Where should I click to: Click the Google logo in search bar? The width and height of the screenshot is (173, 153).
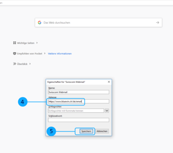pyautogui.click(x=40, y=23)
